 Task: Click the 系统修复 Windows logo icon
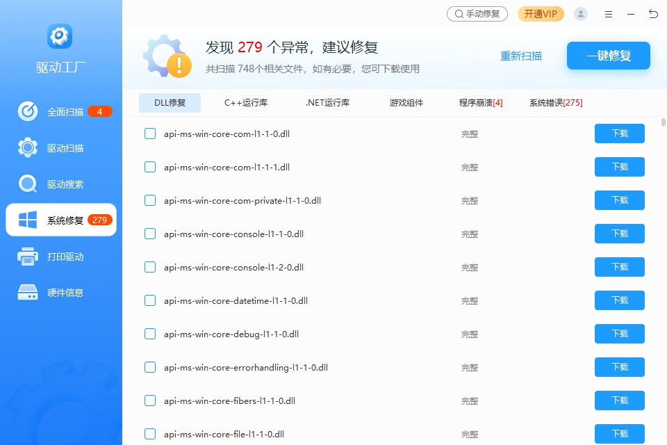point(28,220)
